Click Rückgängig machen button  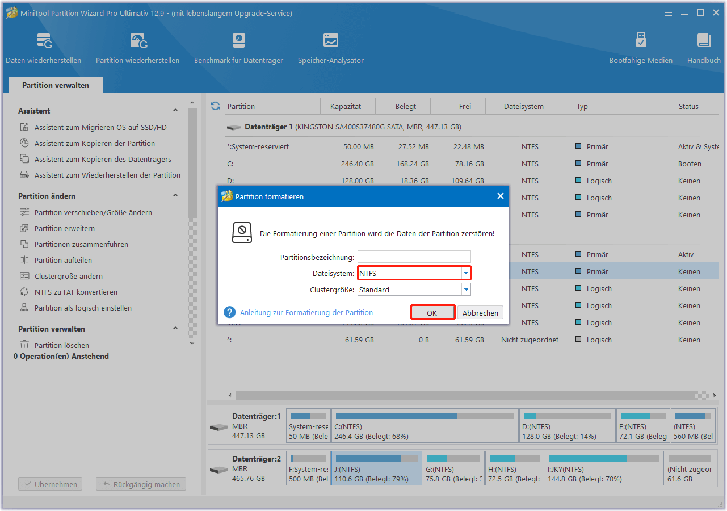click(x=141, y=484)
